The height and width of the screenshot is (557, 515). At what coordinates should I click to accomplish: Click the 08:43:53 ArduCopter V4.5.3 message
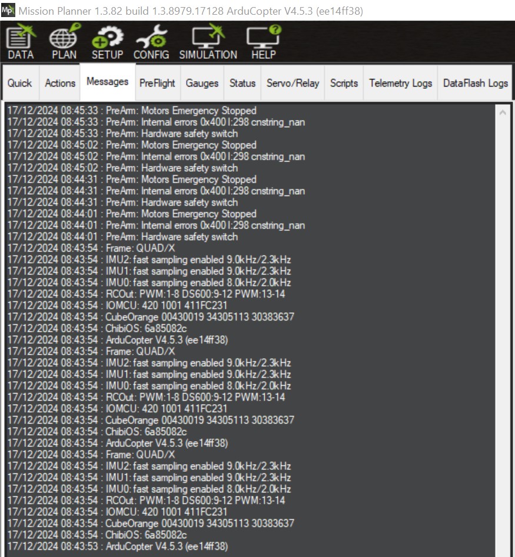coord(118,546)
